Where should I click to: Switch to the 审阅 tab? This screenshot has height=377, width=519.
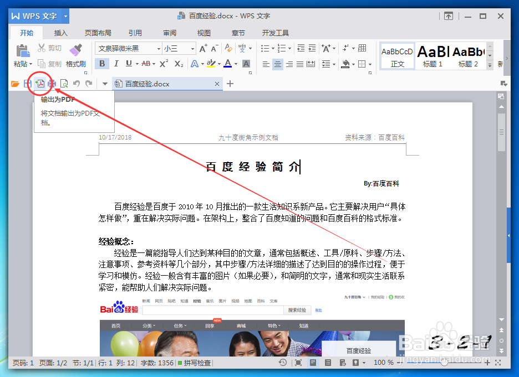[x=170, y=33]
